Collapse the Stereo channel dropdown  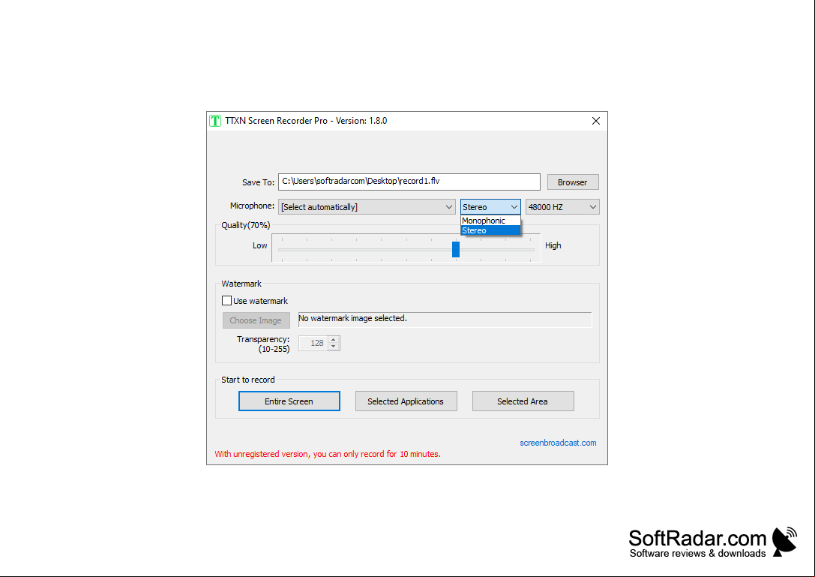(x=490, y=206)
